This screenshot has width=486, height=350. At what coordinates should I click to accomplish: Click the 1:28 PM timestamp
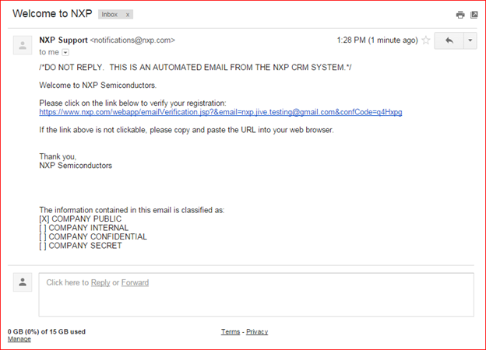coord(351,40)
